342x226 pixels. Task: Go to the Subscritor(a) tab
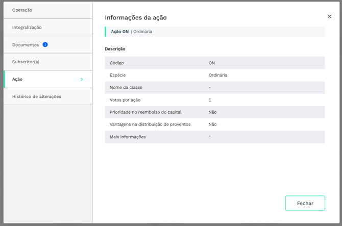[26, 62]
